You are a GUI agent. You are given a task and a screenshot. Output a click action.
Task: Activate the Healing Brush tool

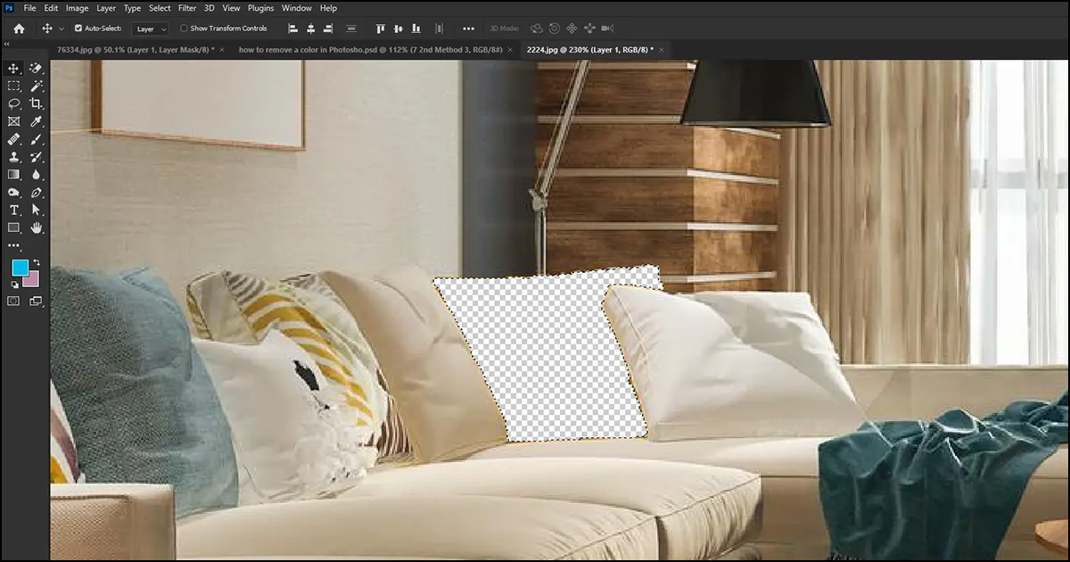[13, 139]
